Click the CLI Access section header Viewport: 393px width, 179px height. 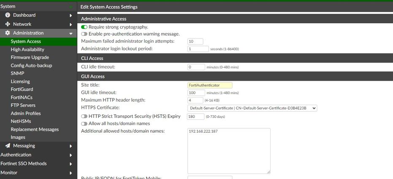tap(92, 58)
